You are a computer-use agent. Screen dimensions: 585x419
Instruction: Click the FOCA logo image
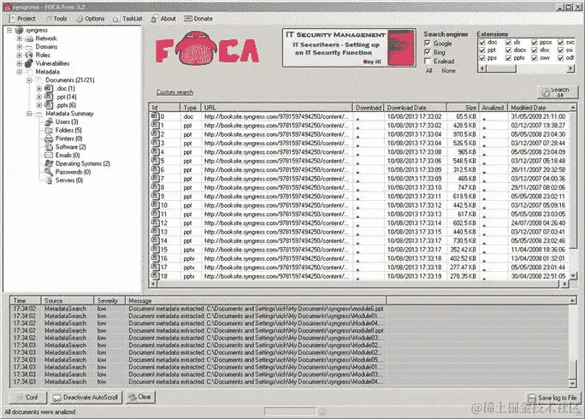point(208,48)
